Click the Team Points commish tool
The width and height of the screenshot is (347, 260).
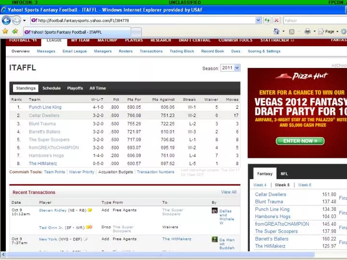[54, 172]
